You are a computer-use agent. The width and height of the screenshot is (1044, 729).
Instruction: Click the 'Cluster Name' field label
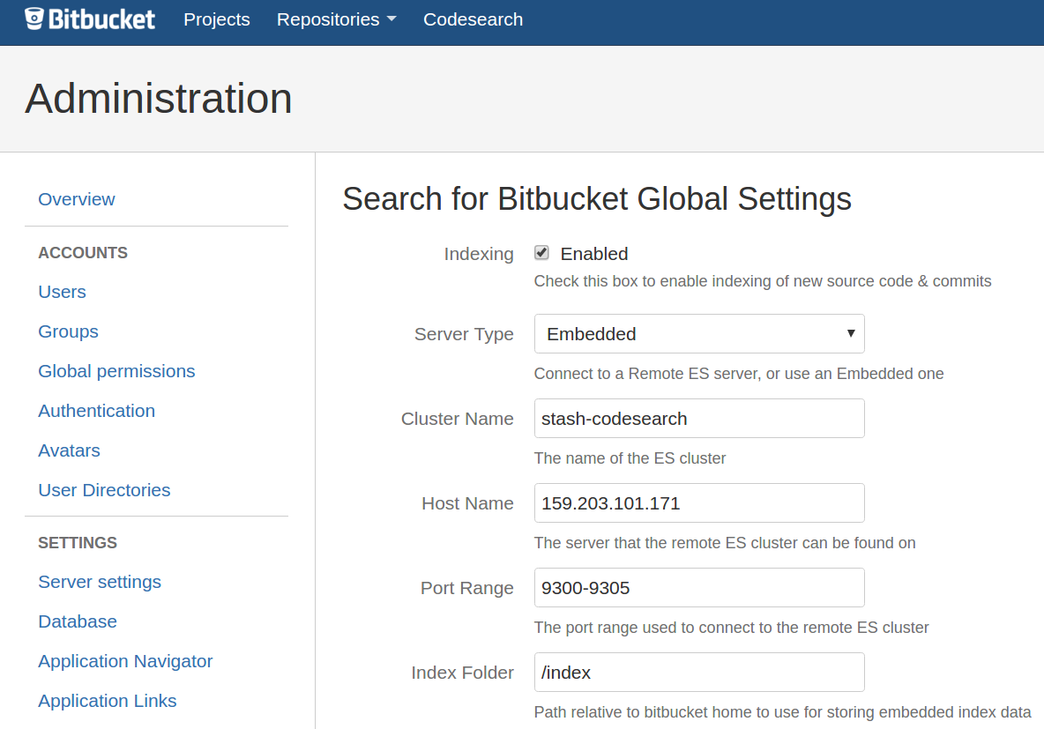(x=458, y=419)
